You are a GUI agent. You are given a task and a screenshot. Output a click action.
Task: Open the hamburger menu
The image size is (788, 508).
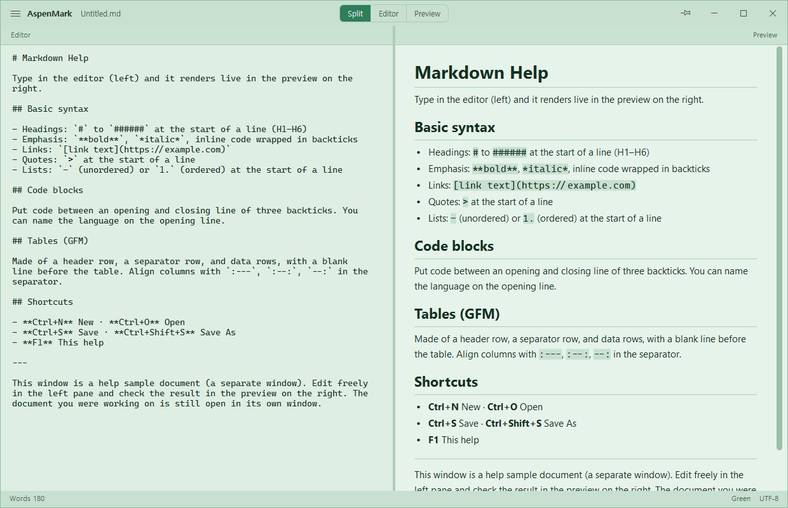coord(16,13)
